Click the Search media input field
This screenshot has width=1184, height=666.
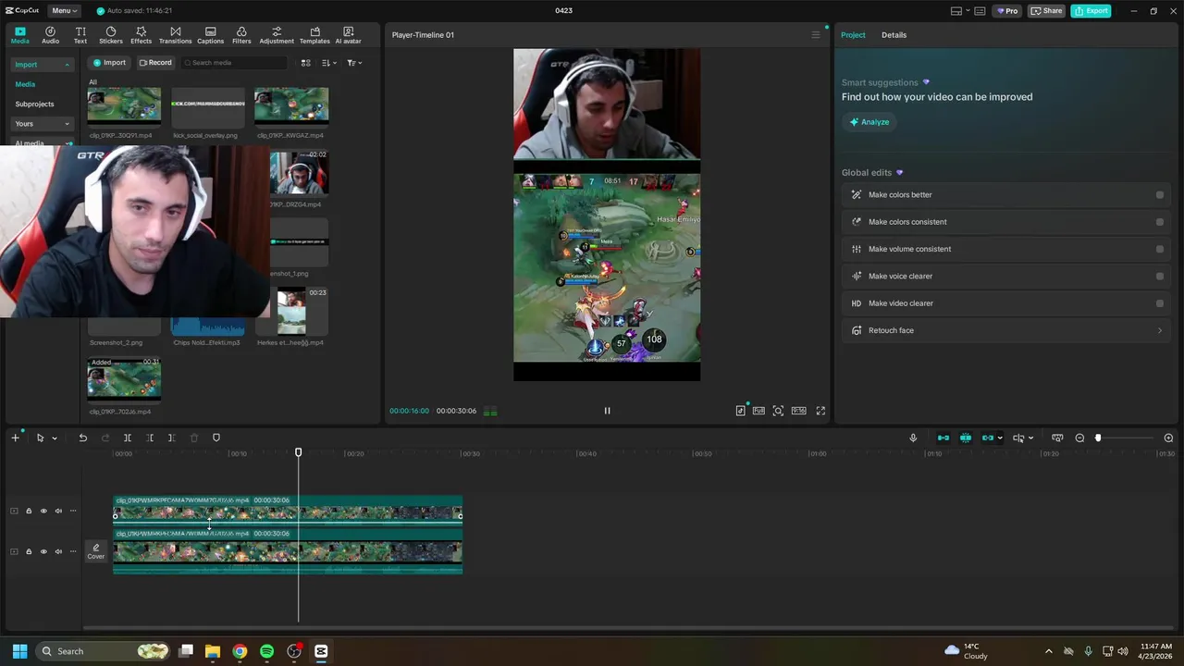pos(234,63)
